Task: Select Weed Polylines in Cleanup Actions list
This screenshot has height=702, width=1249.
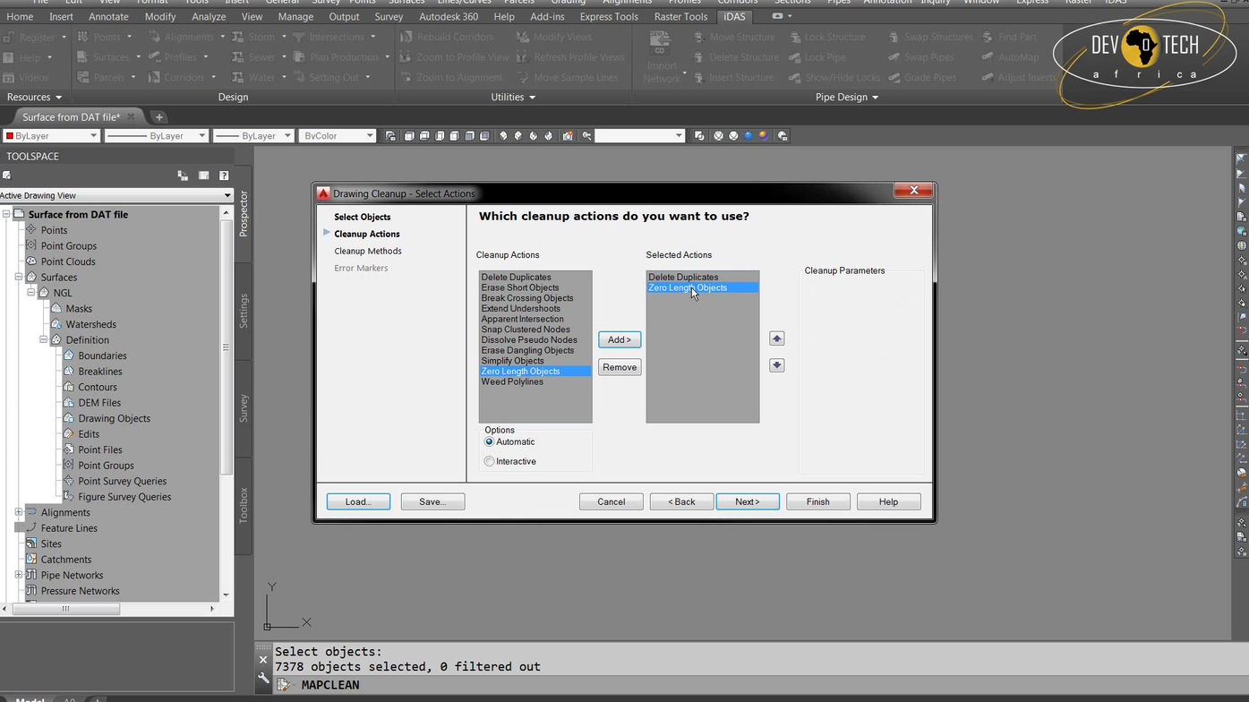Action: click(x=512, y=381)
